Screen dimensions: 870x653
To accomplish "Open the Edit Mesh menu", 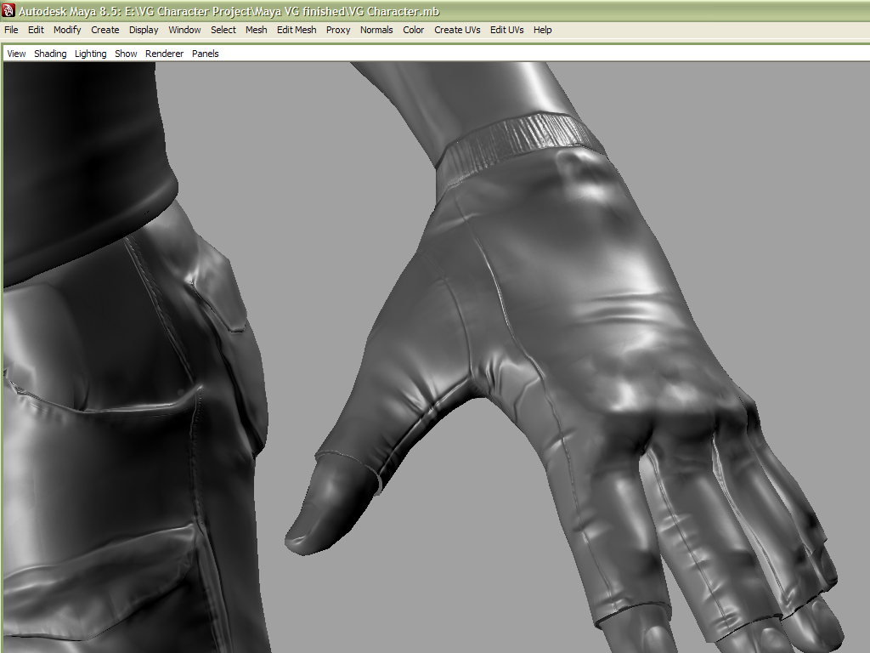I will point(297,30).
